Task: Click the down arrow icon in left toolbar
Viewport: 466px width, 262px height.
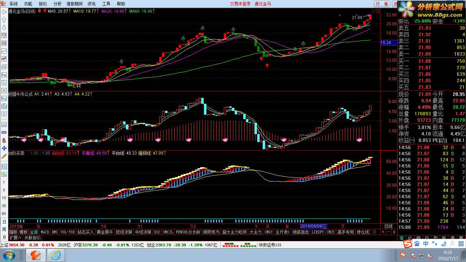Action: pos(4,27)
